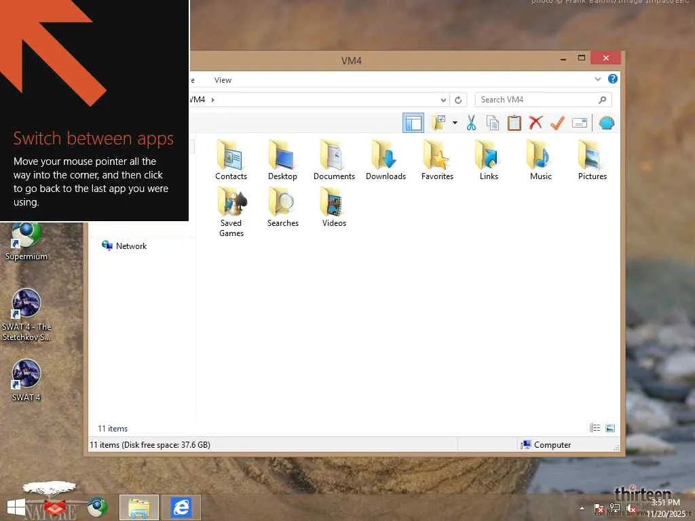
Task: Click the Copy icon in toolbar
Action: [493, 123]
